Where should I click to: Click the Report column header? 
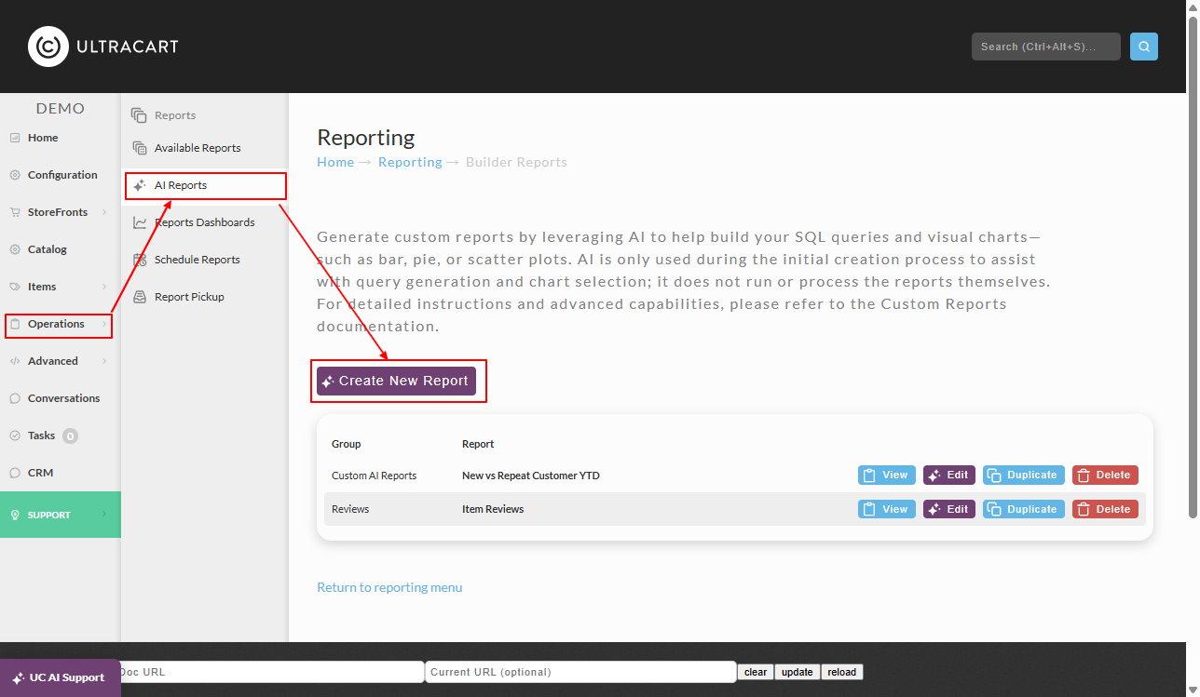click(478, 444)
